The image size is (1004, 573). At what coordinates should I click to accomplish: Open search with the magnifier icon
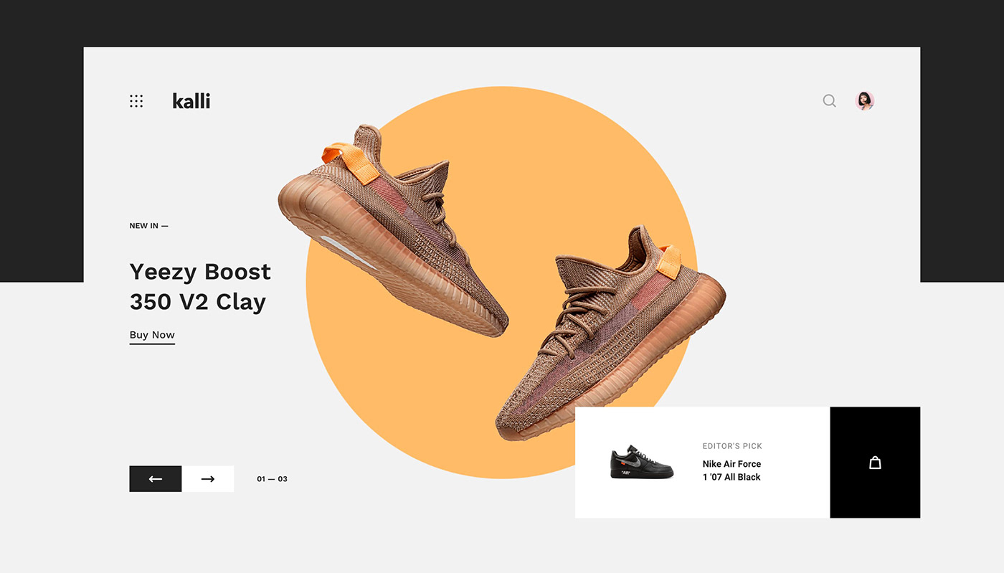[829, 101]
